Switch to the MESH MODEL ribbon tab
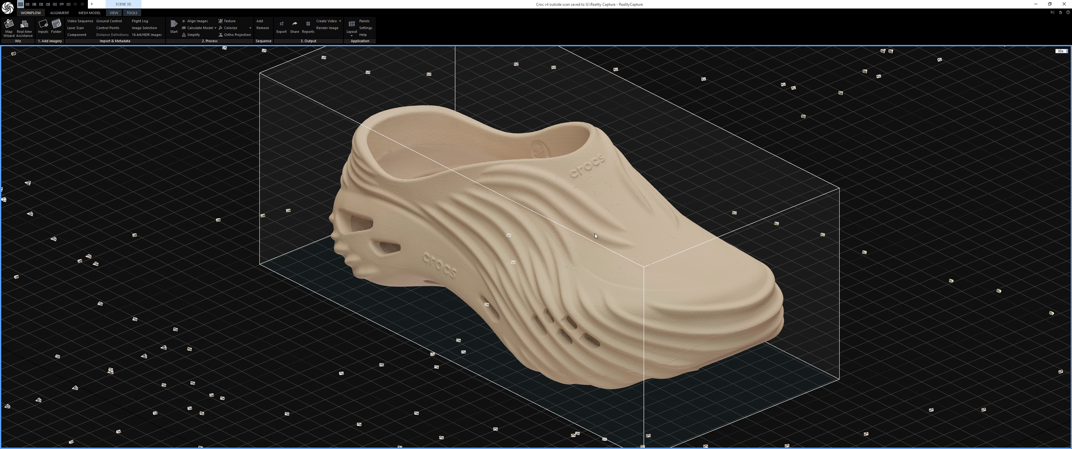Viewport: 1072px width, 449px height. coord(90,13)
